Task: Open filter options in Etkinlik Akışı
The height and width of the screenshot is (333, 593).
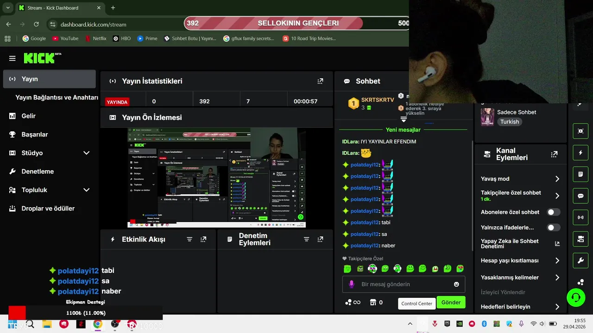Action: 189,239
